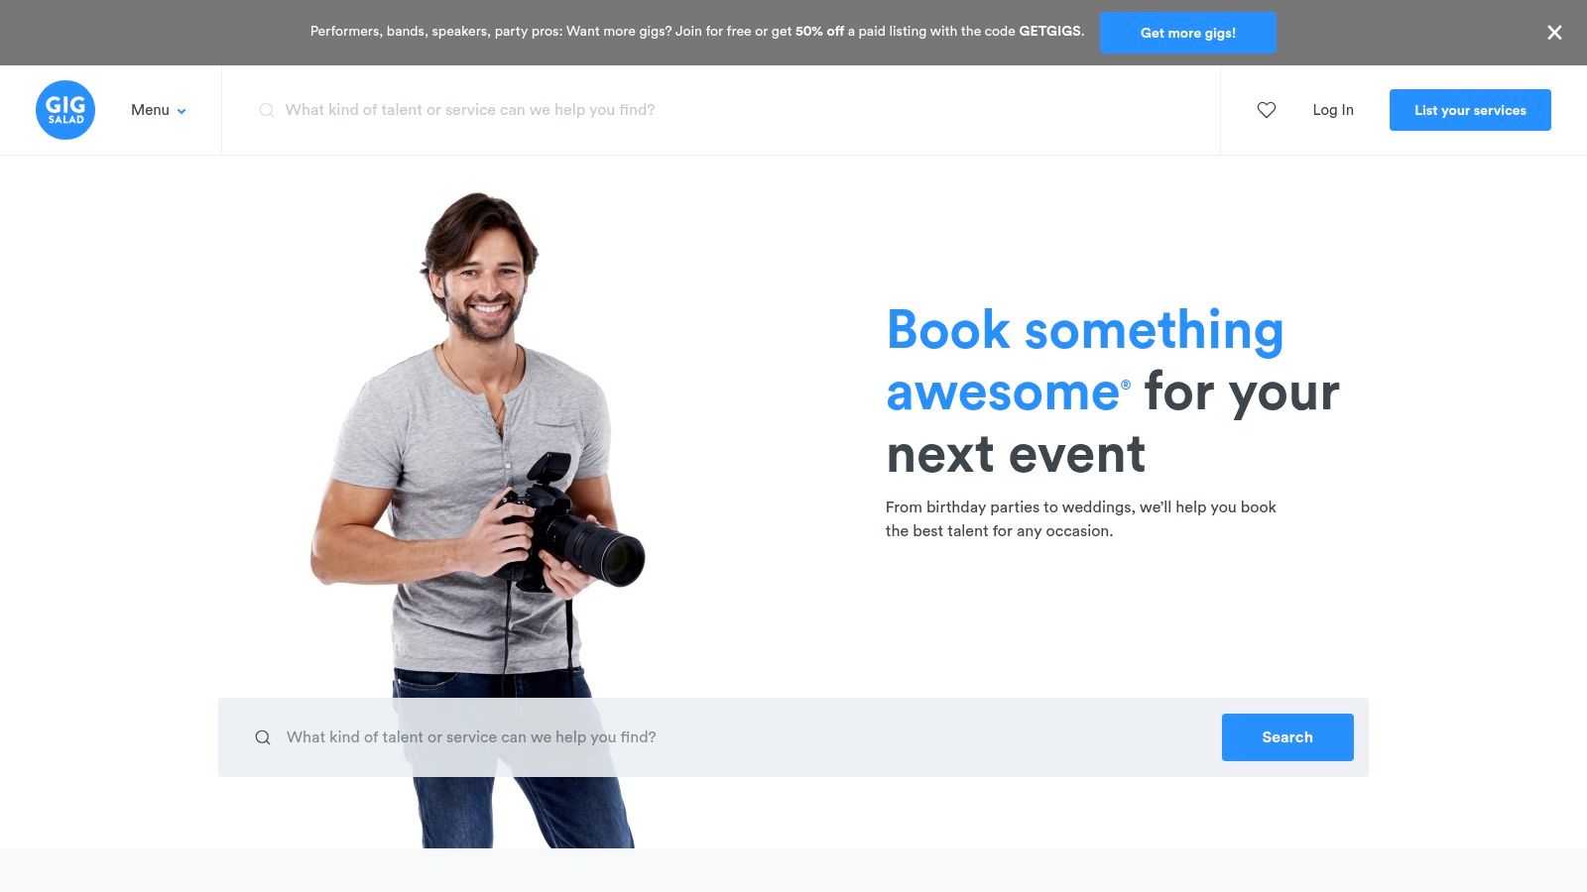The image size is (1587, 892).
Task: Dismiss the promo banner with X
Action: (1554, 33)
